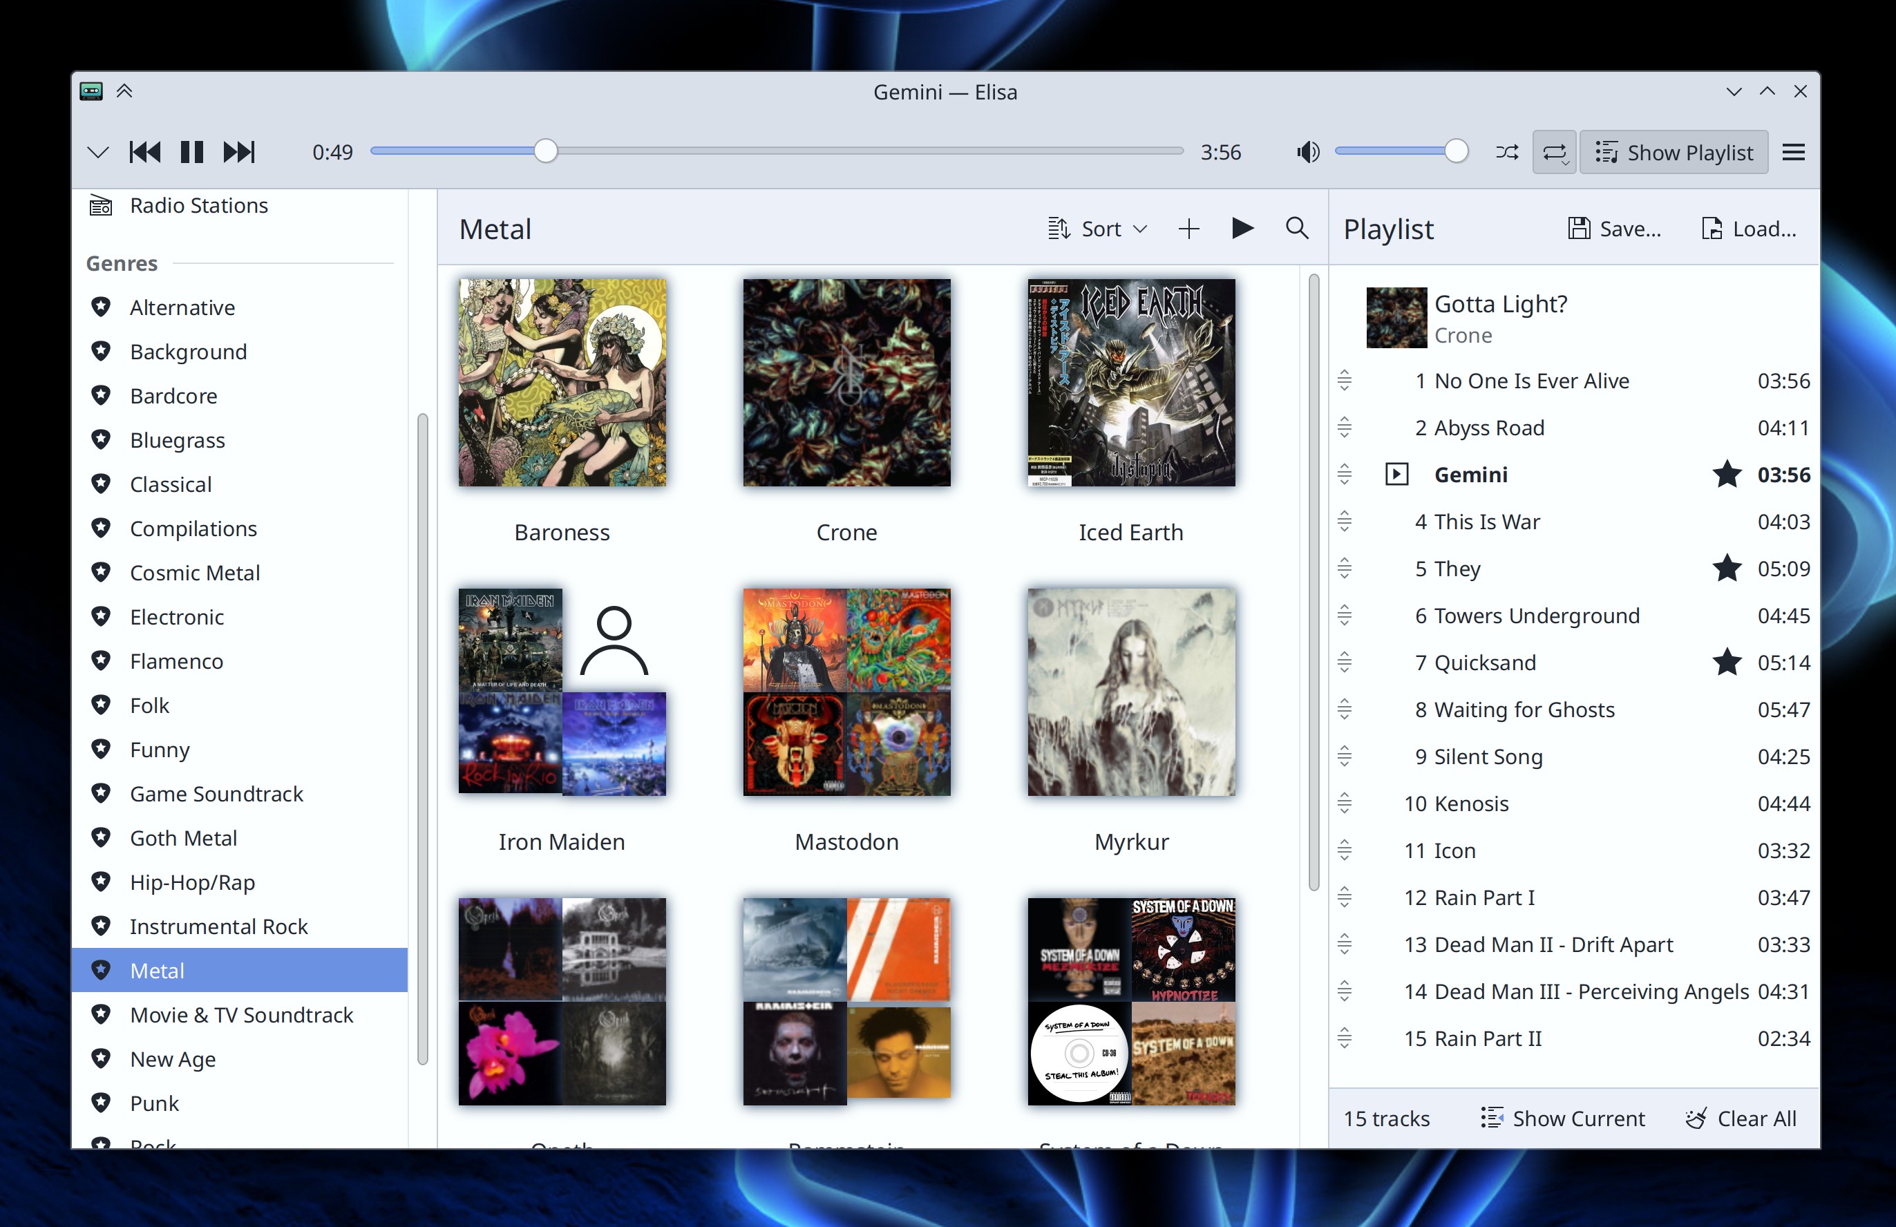Click the Show Playlist button
The width and height of the screenshot is (1896, 1227).
pyautogui.click(x=1674, y=152)
